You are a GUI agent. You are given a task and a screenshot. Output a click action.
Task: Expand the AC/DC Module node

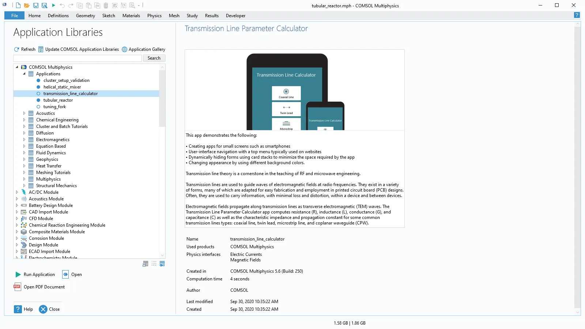coord(17,192)
